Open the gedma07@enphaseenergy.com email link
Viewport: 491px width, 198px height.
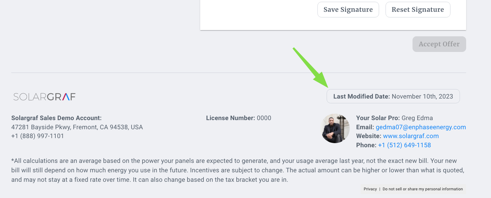point(421,127)
